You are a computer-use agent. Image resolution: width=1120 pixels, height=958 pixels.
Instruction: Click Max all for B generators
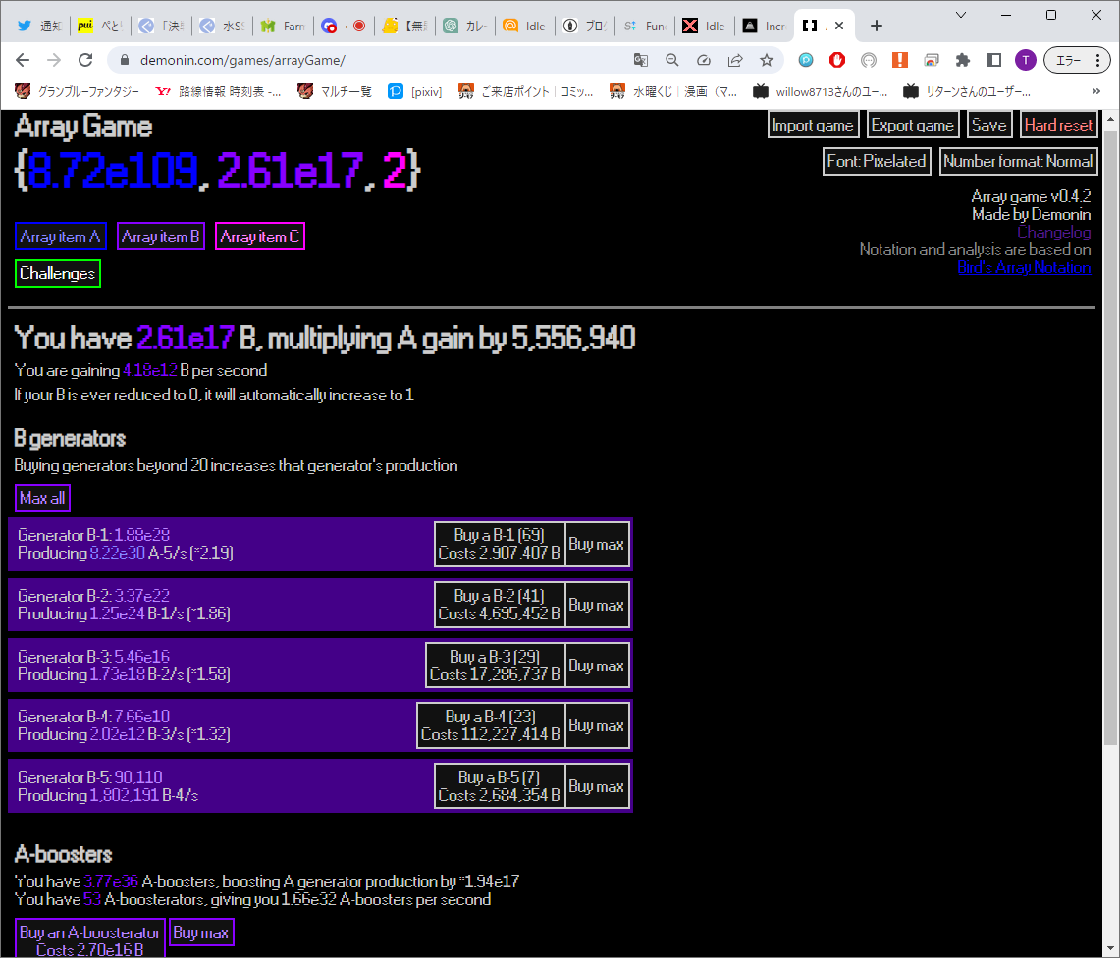pos(43,498)
